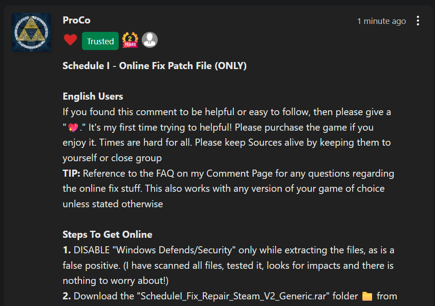Click the bold 'TIP:' label
Image resolution: width=435 pixels, height=306 pixels.
tap(71, 174)
